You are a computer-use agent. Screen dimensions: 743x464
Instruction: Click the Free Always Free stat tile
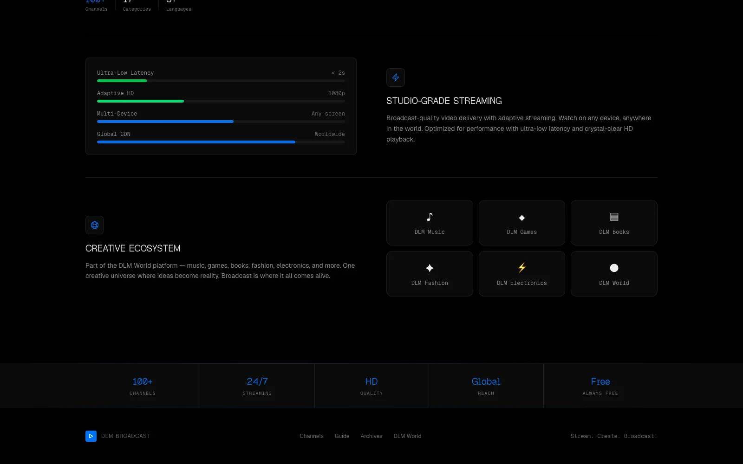(x=600, y=386)
